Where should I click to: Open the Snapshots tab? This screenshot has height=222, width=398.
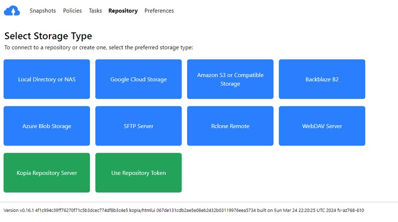click(43, 11)
